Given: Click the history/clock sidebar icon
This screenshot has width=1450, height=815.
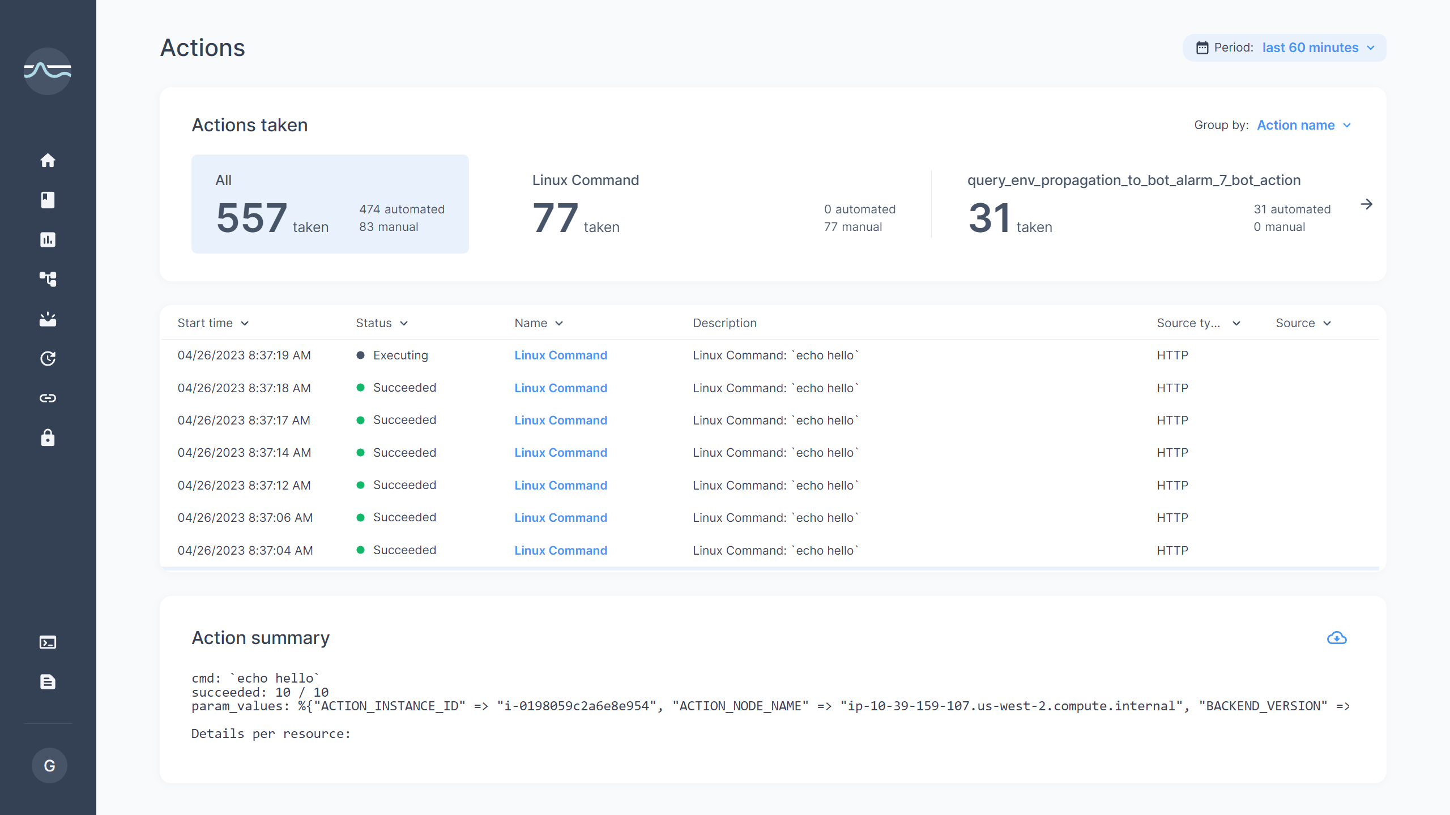Looking at the screenshot, I should pos(48,358).
